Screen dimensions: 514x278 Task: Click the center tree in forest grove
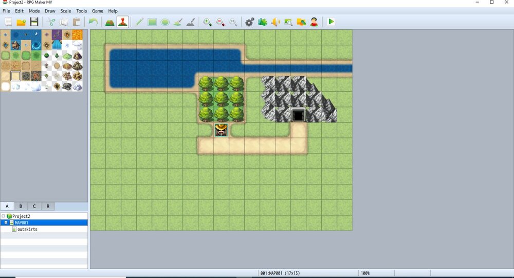pos(221,99)
